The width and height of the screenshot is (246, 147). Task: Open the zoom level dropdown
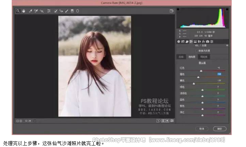pyautogui.click(x=35, y=121)
